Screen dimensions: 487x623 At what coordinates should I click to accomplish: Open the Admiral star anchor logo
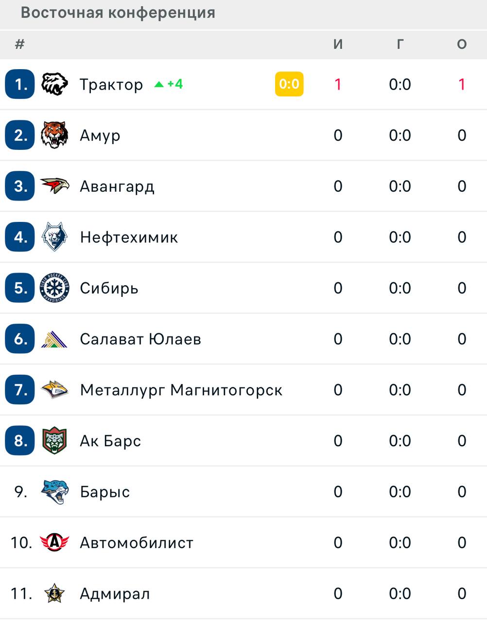click(x=54, y=593)
